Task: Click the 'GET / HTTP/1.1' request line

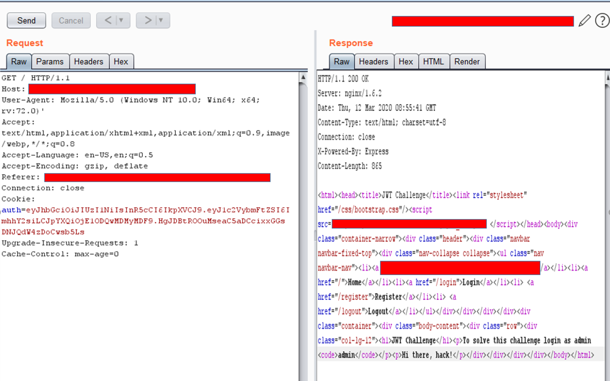Action: [x=36, y=78]
